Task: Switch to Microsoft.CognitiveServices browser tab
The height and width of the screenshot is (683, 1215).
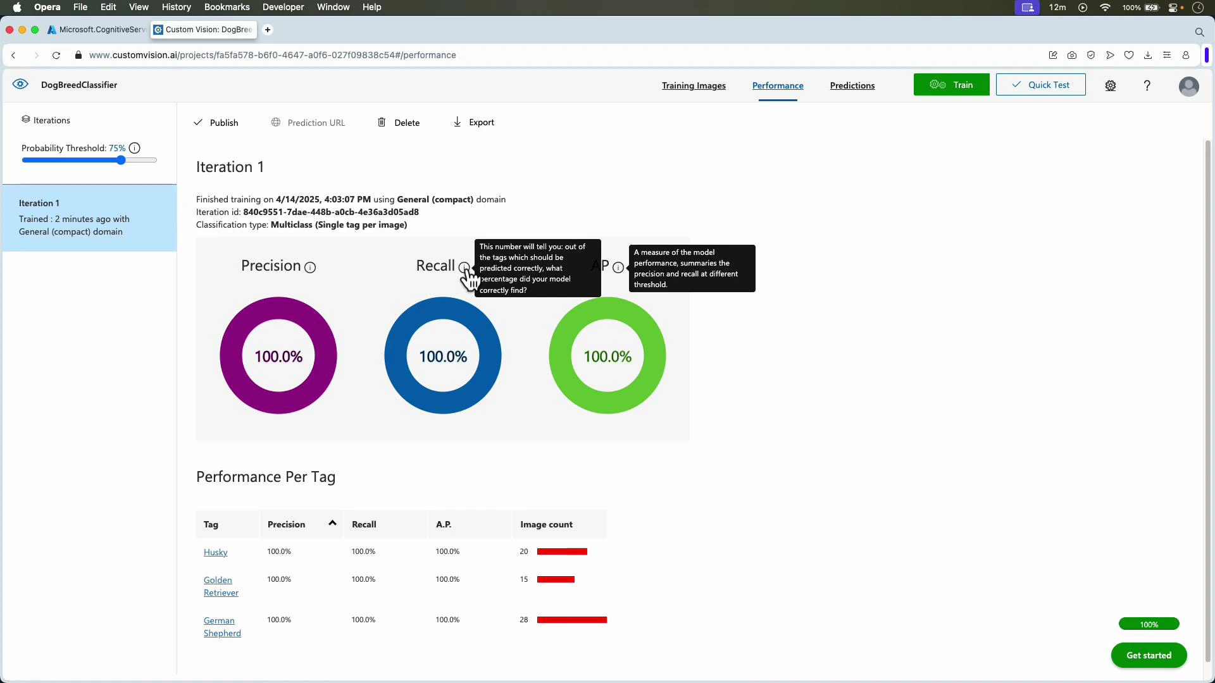Action: click(96, 30)
